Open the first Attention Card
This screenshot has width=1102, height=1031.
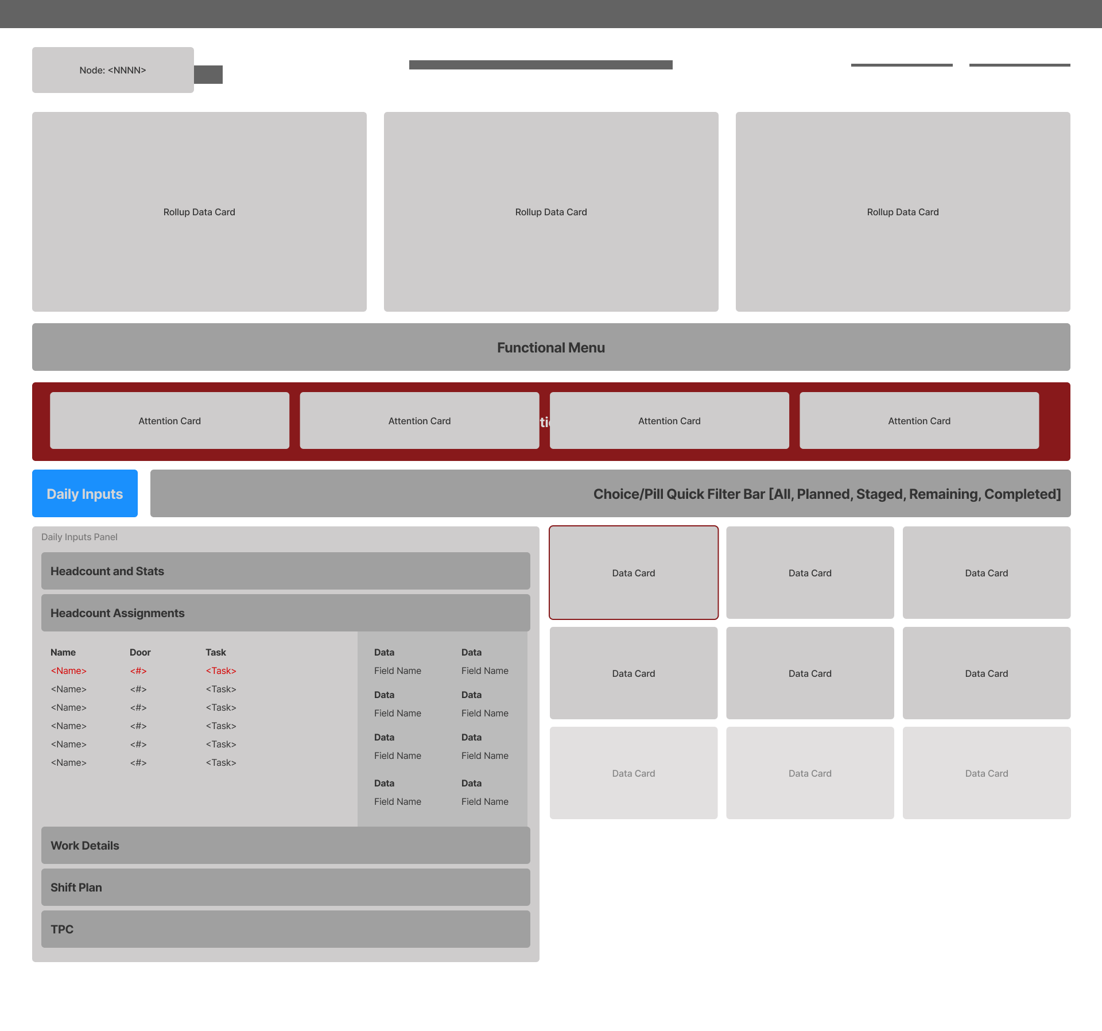(x=169, y=420)
